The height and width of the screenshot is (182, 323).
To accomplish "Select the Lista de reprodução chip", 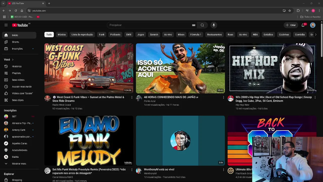I will coord(82,34).
